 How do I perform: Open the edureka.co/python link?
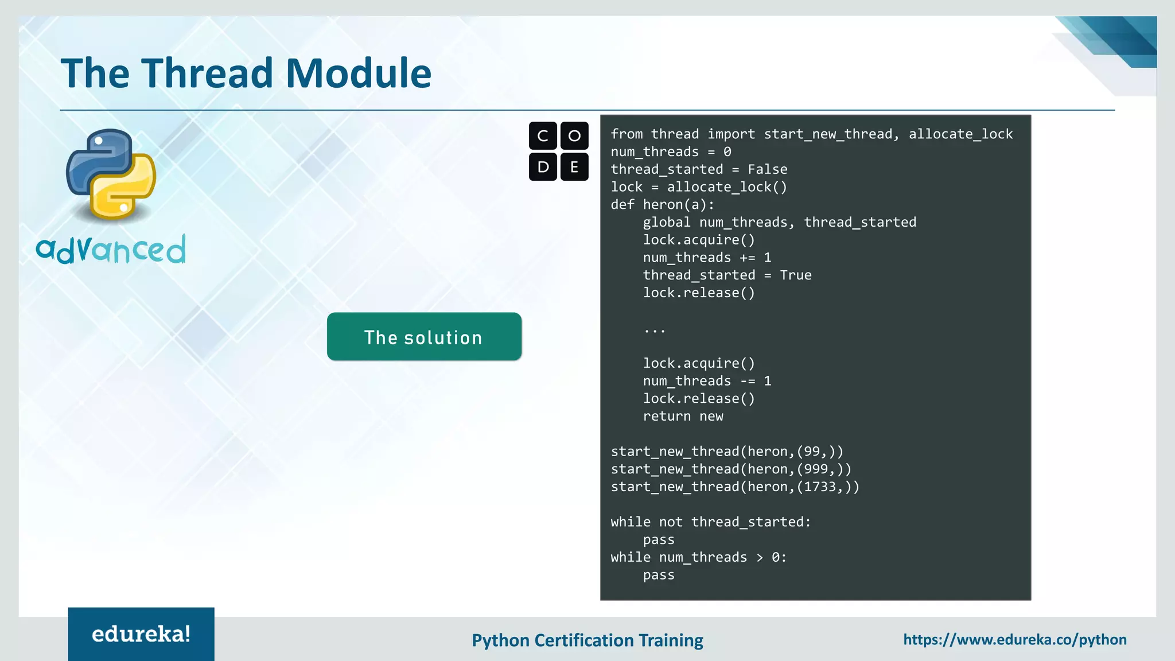pos(1014,640)
